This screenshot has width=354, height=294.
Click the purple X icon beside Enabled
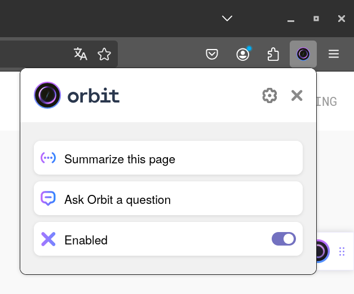point(48,239)
